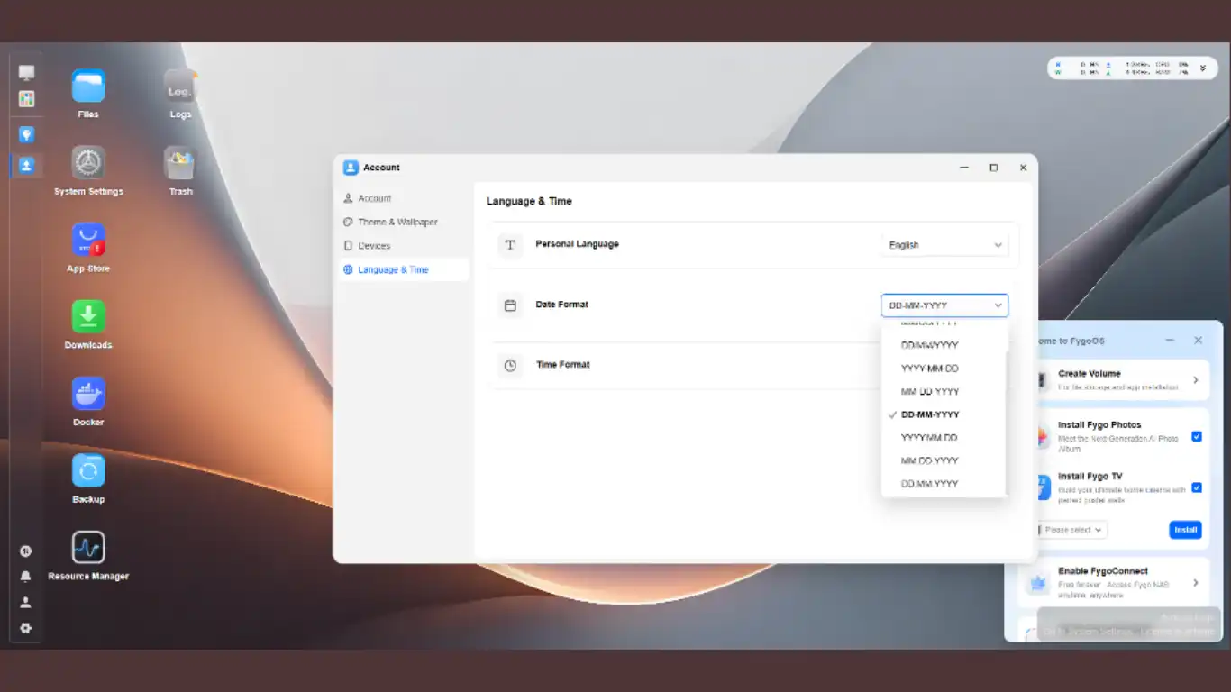Click the date format list scrollbar
The height and width of the screenshot is (692, 1231).
click(1006, 422)
